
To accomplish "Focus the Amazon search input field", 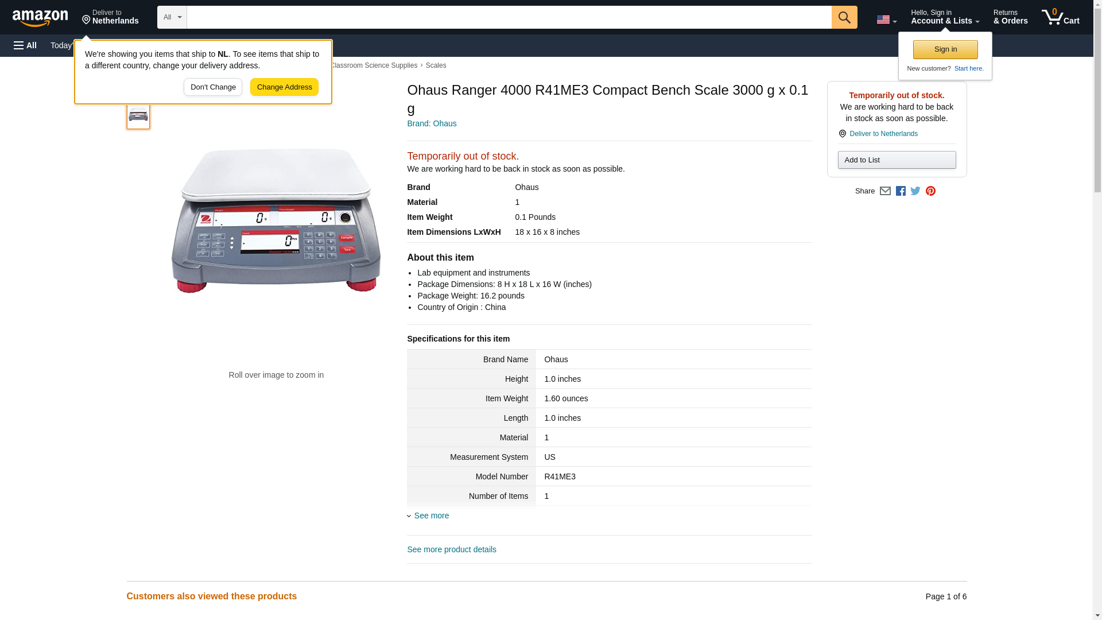I will 509,17.
